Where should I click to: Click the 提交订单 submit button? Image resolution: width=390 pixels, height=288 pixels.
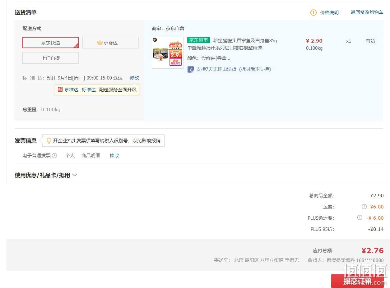(x=357, y=281)
